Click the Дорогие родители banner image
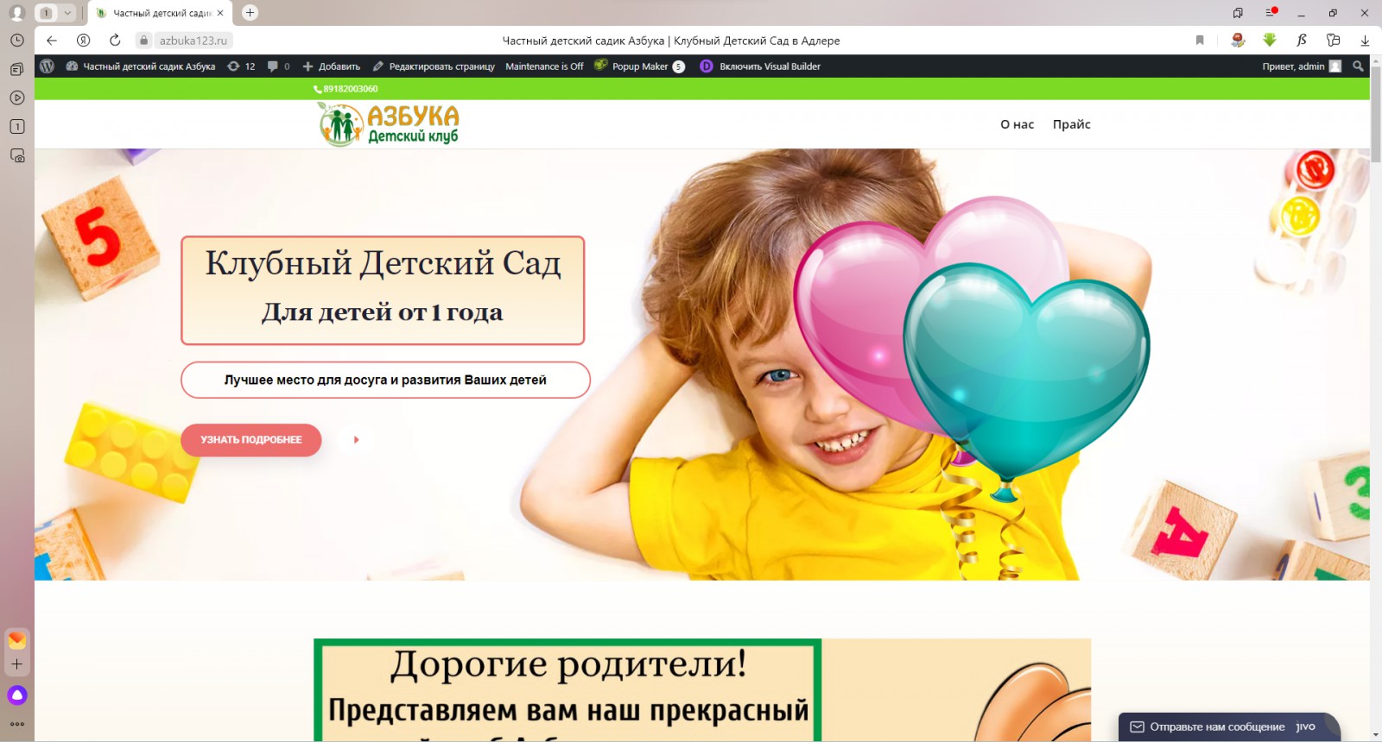This screenshot has width=1382, height=742. tap(702, 690)
